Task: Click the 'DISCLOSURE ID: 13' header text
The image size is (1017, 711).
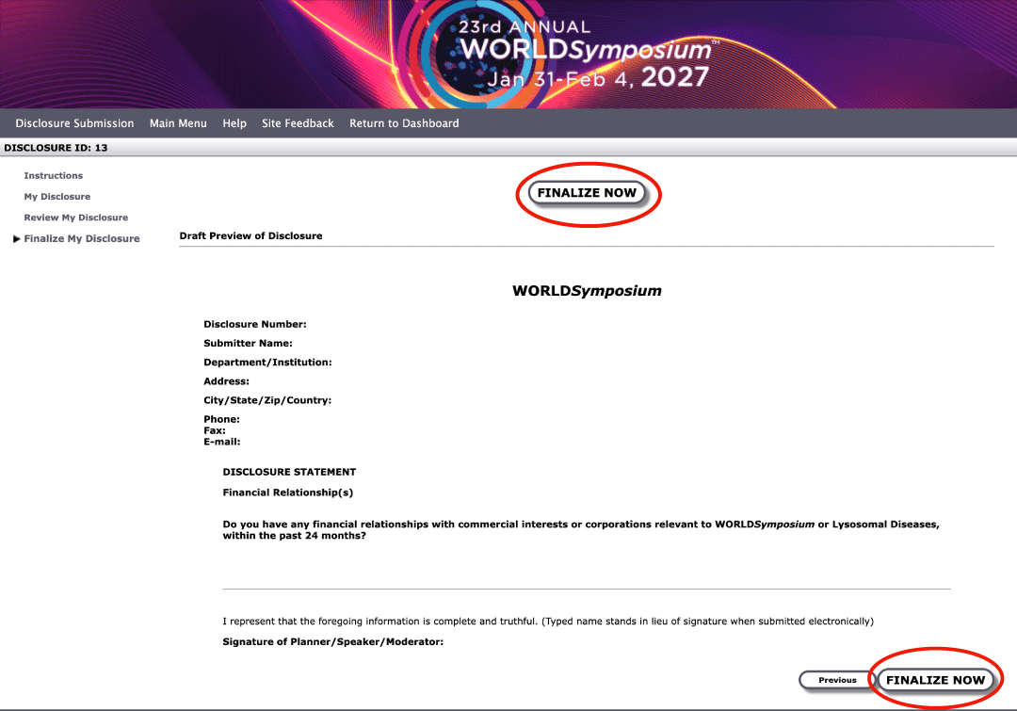Action: click(x=56, y=148)
